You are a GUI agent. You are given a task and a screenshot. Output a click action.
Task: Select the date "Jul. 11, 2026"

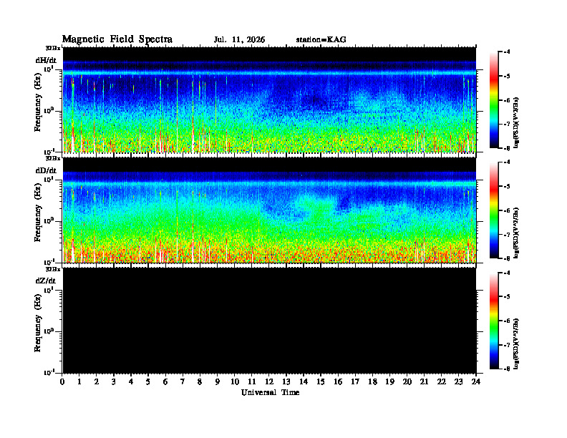[x=239, y=40]
